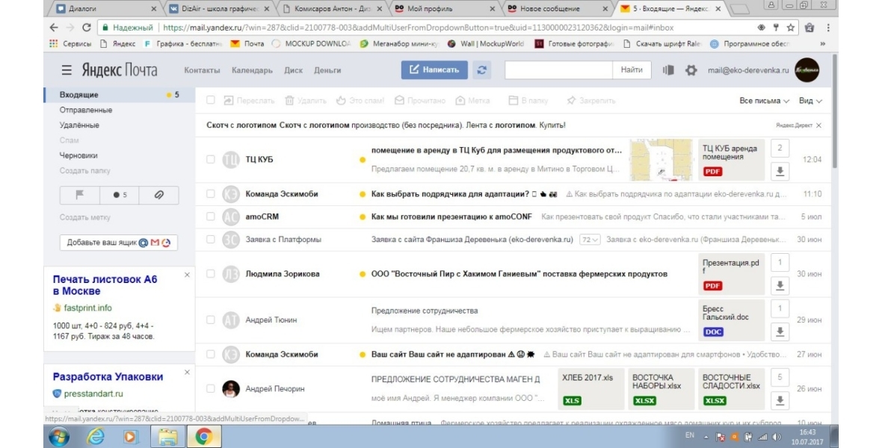Download attachment from Людмила Зорикова email
The image size is (882, 448).
pos(780,285)
